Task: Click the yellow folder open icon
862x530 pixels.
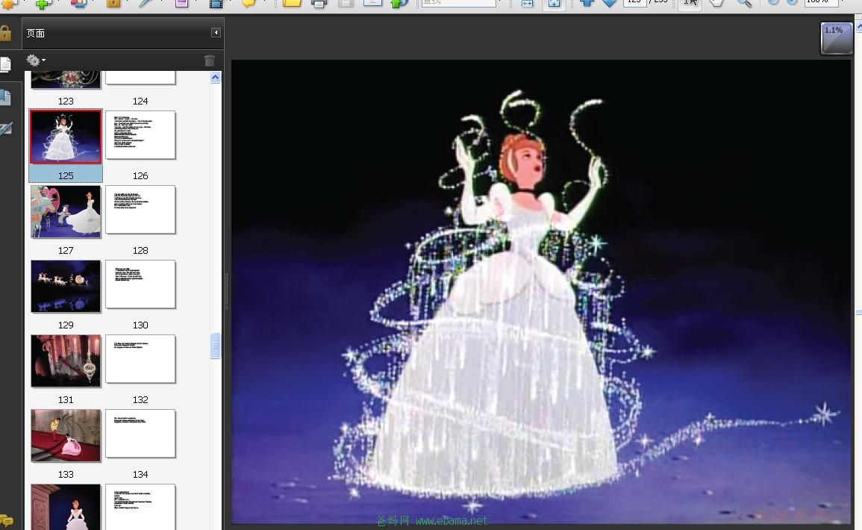Action: point(292,3)
